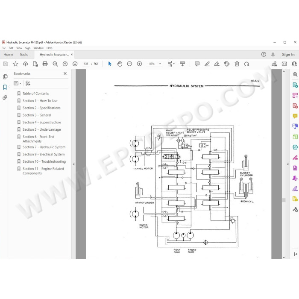299x299 pixels.
Task: Open the zoom percentage dropdown
Action: click(x=160, y=64)
